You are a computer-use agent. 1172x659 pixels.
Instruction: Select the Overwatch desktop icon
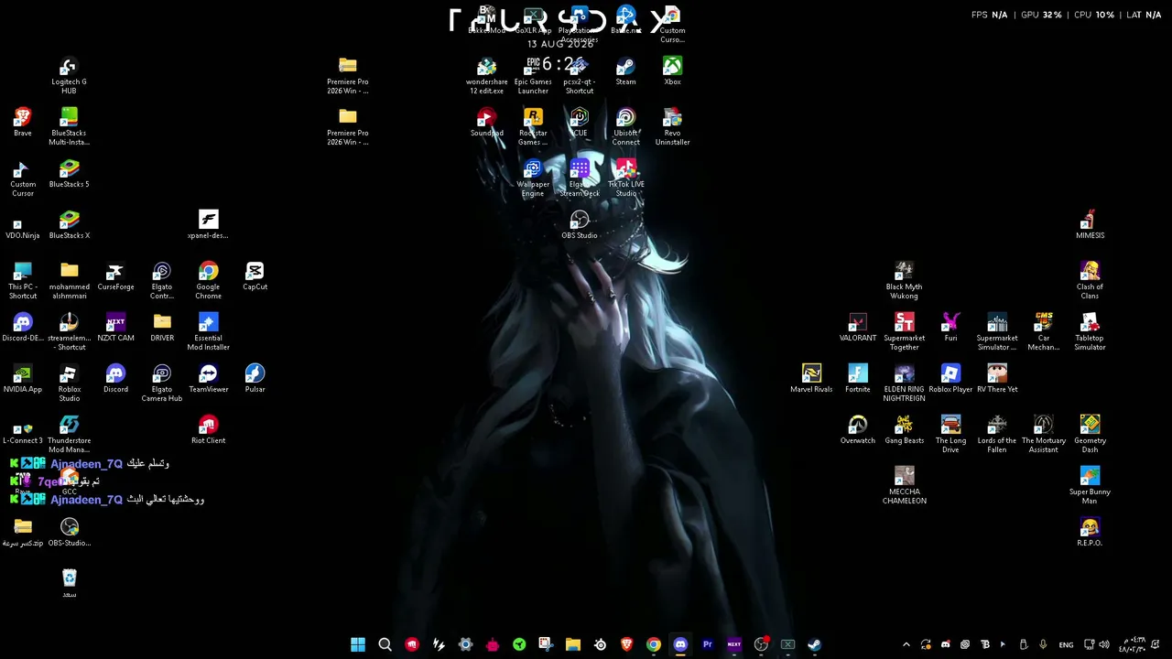click(x=857, y=430)
